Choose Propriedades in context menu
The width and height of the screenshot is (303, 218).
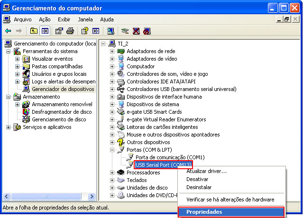(x=231, y=212)
